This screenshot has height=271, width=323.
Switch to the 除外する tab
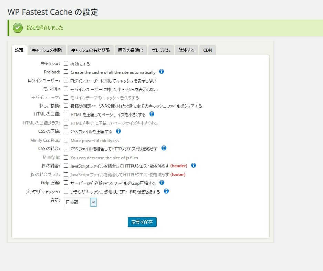pos(186,50)
